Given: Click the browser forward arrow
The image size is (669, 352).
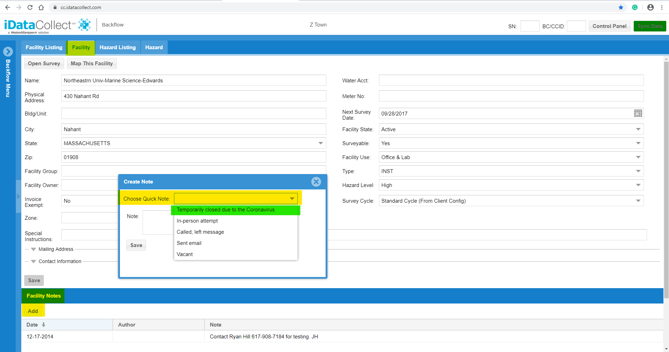Looking at the screenshot, I should coord(19,7).
